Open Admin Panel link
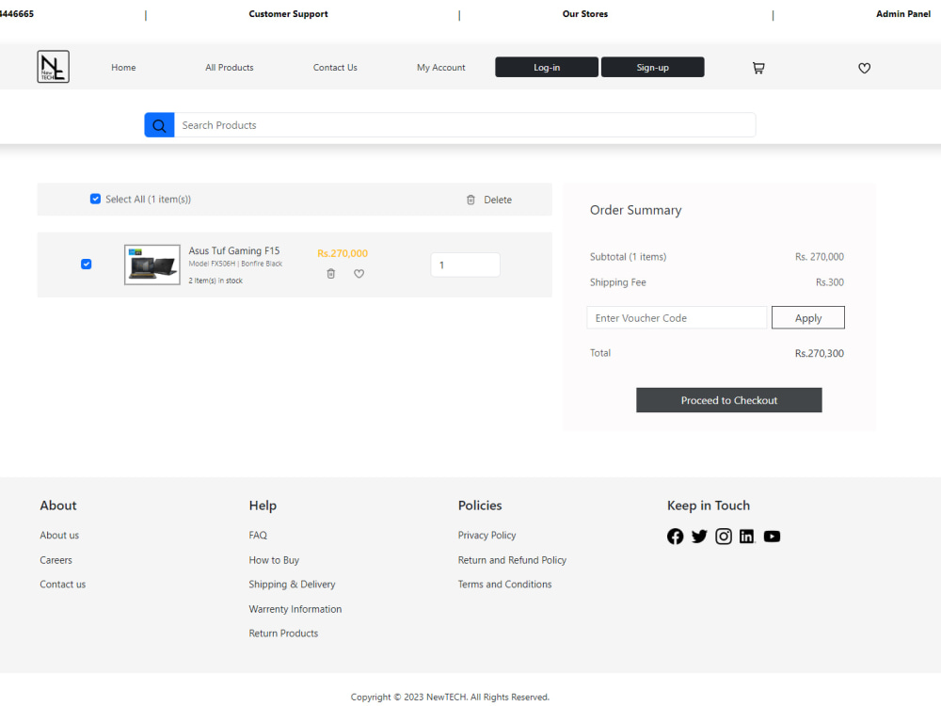Viewport: 941px width, 706px height. [x=903, y=14]
